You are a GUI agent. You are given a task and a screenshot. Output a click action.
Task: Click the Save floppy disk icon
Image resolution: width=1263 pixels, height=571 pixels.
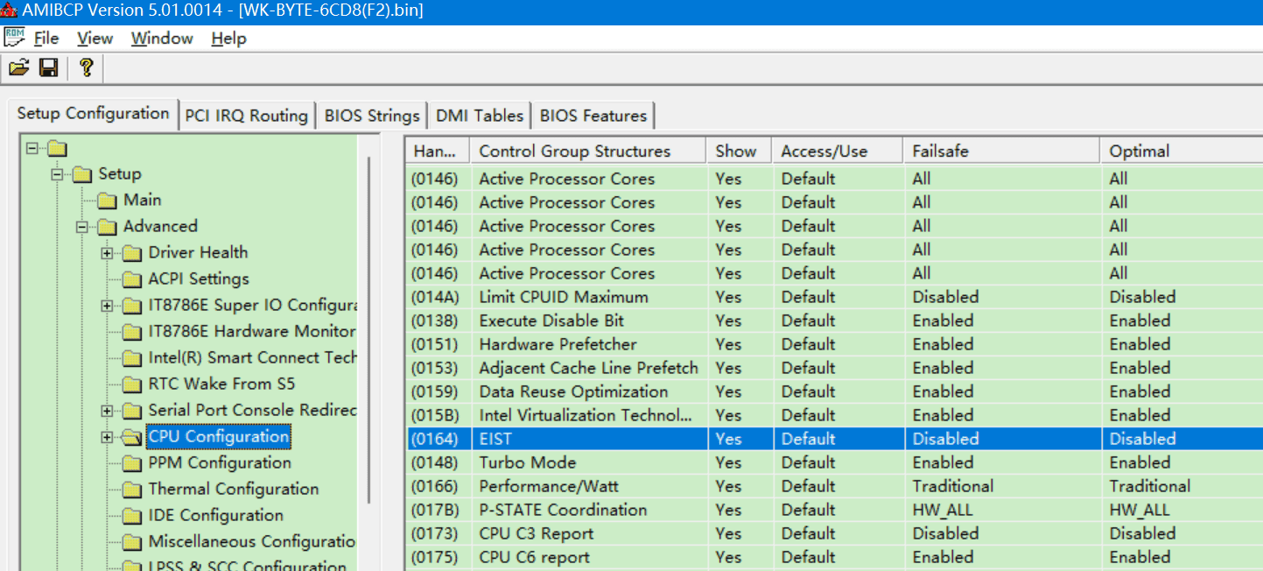[x=49, y=67]
